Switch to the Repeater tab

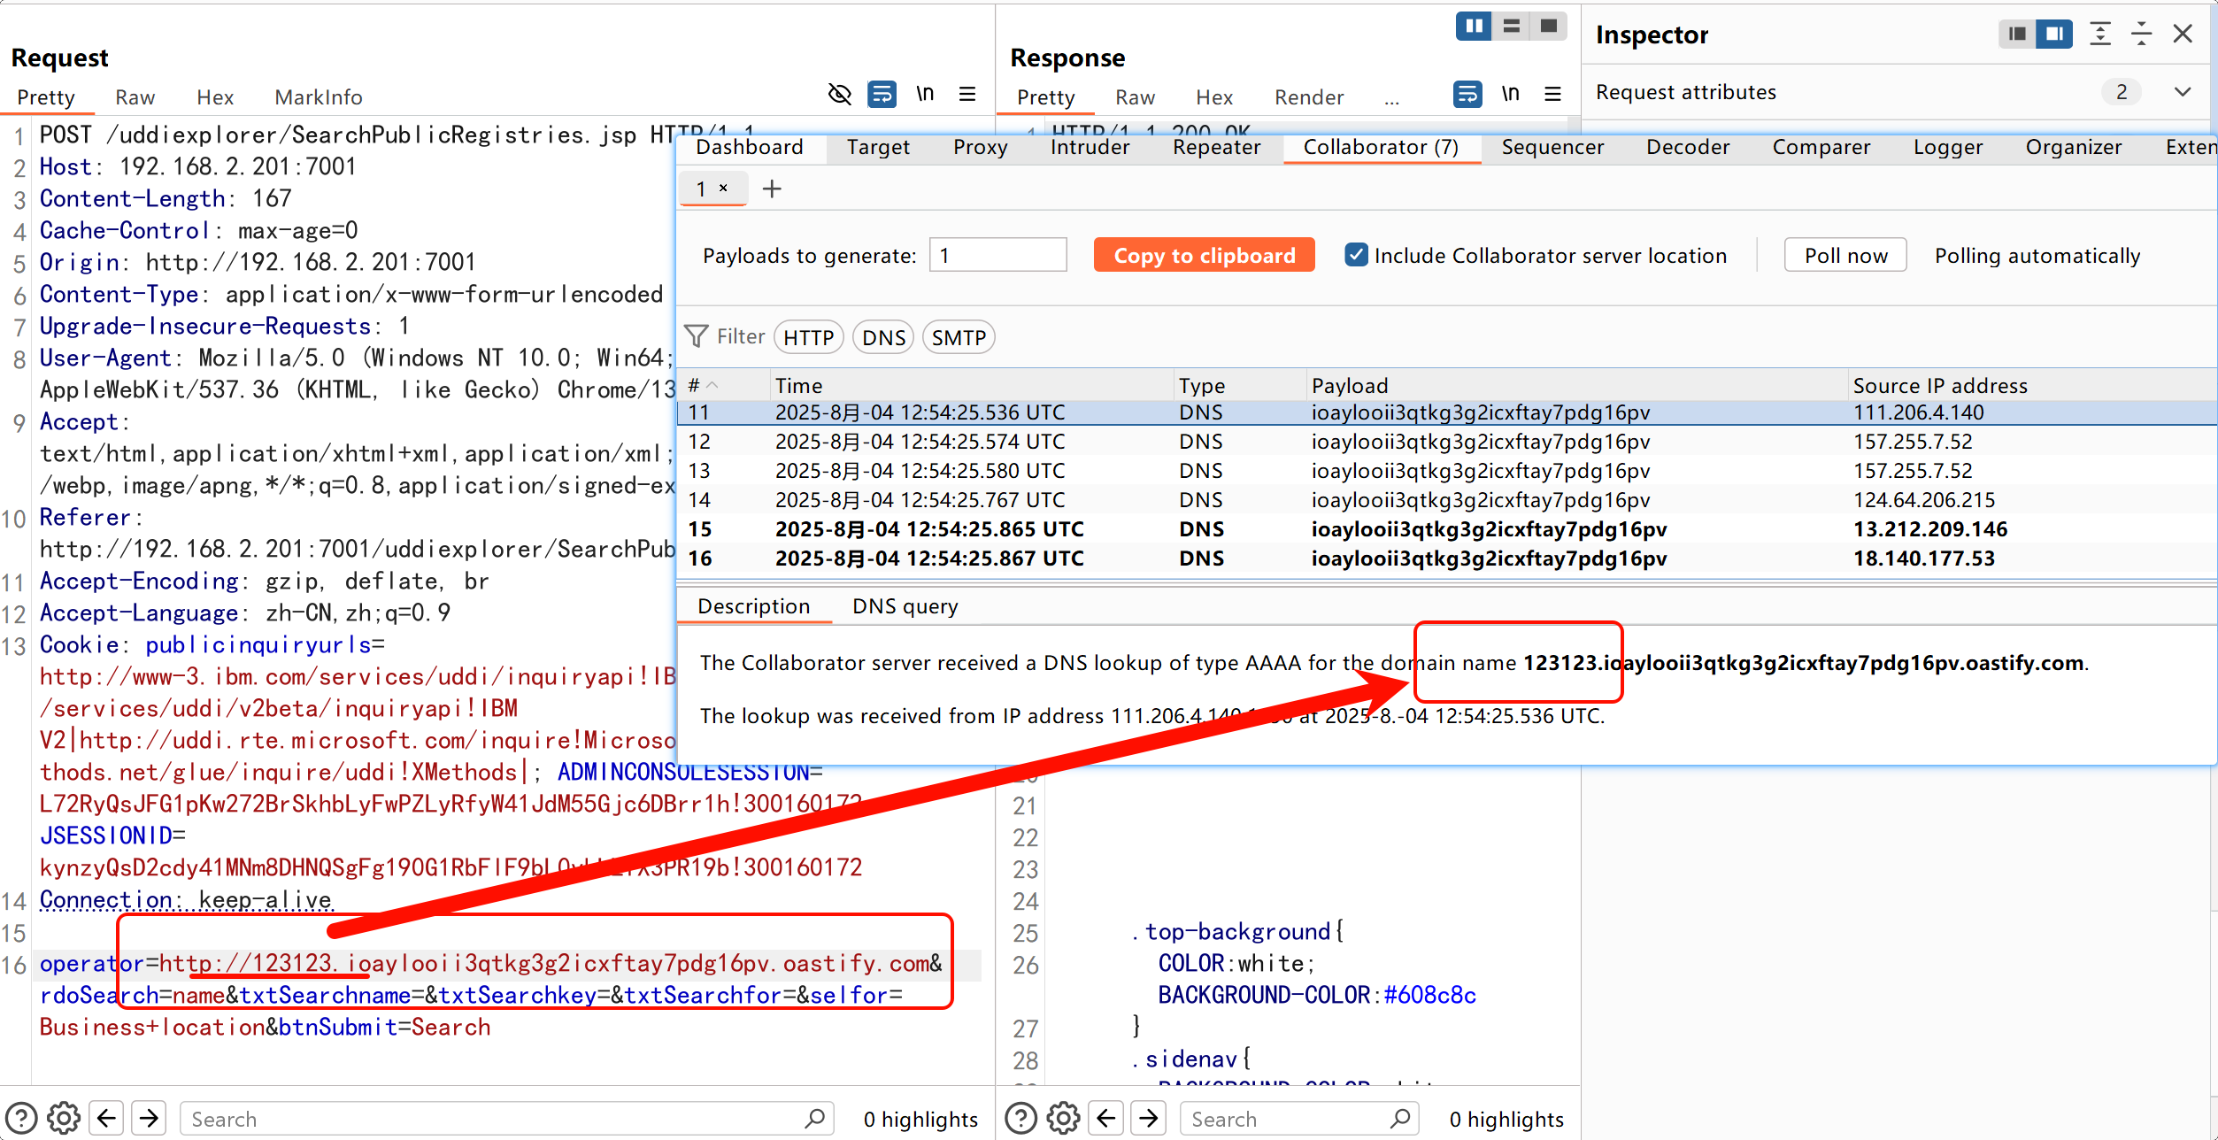1216,147
